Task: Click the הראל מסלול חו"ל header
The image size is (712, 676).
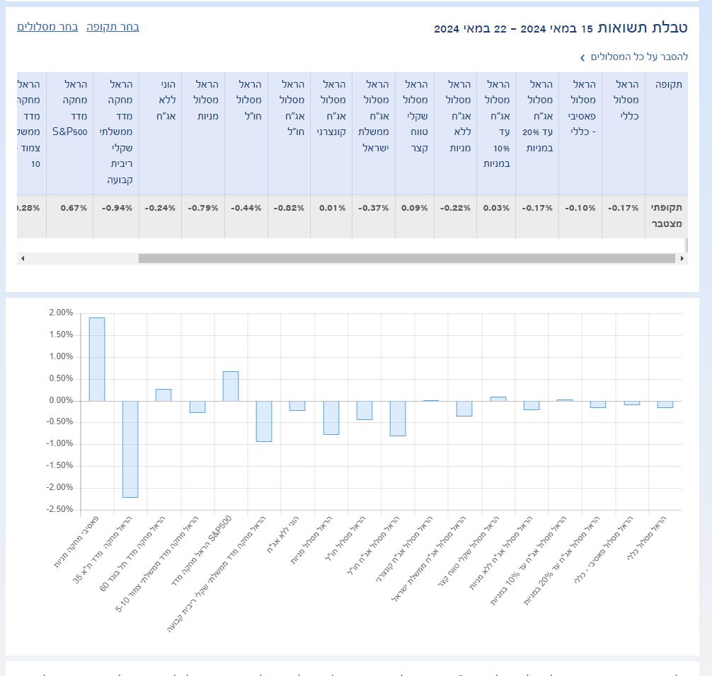Action: [246, 134]
